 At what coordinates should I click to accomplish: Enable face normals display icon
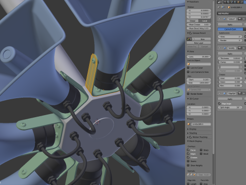194,175
